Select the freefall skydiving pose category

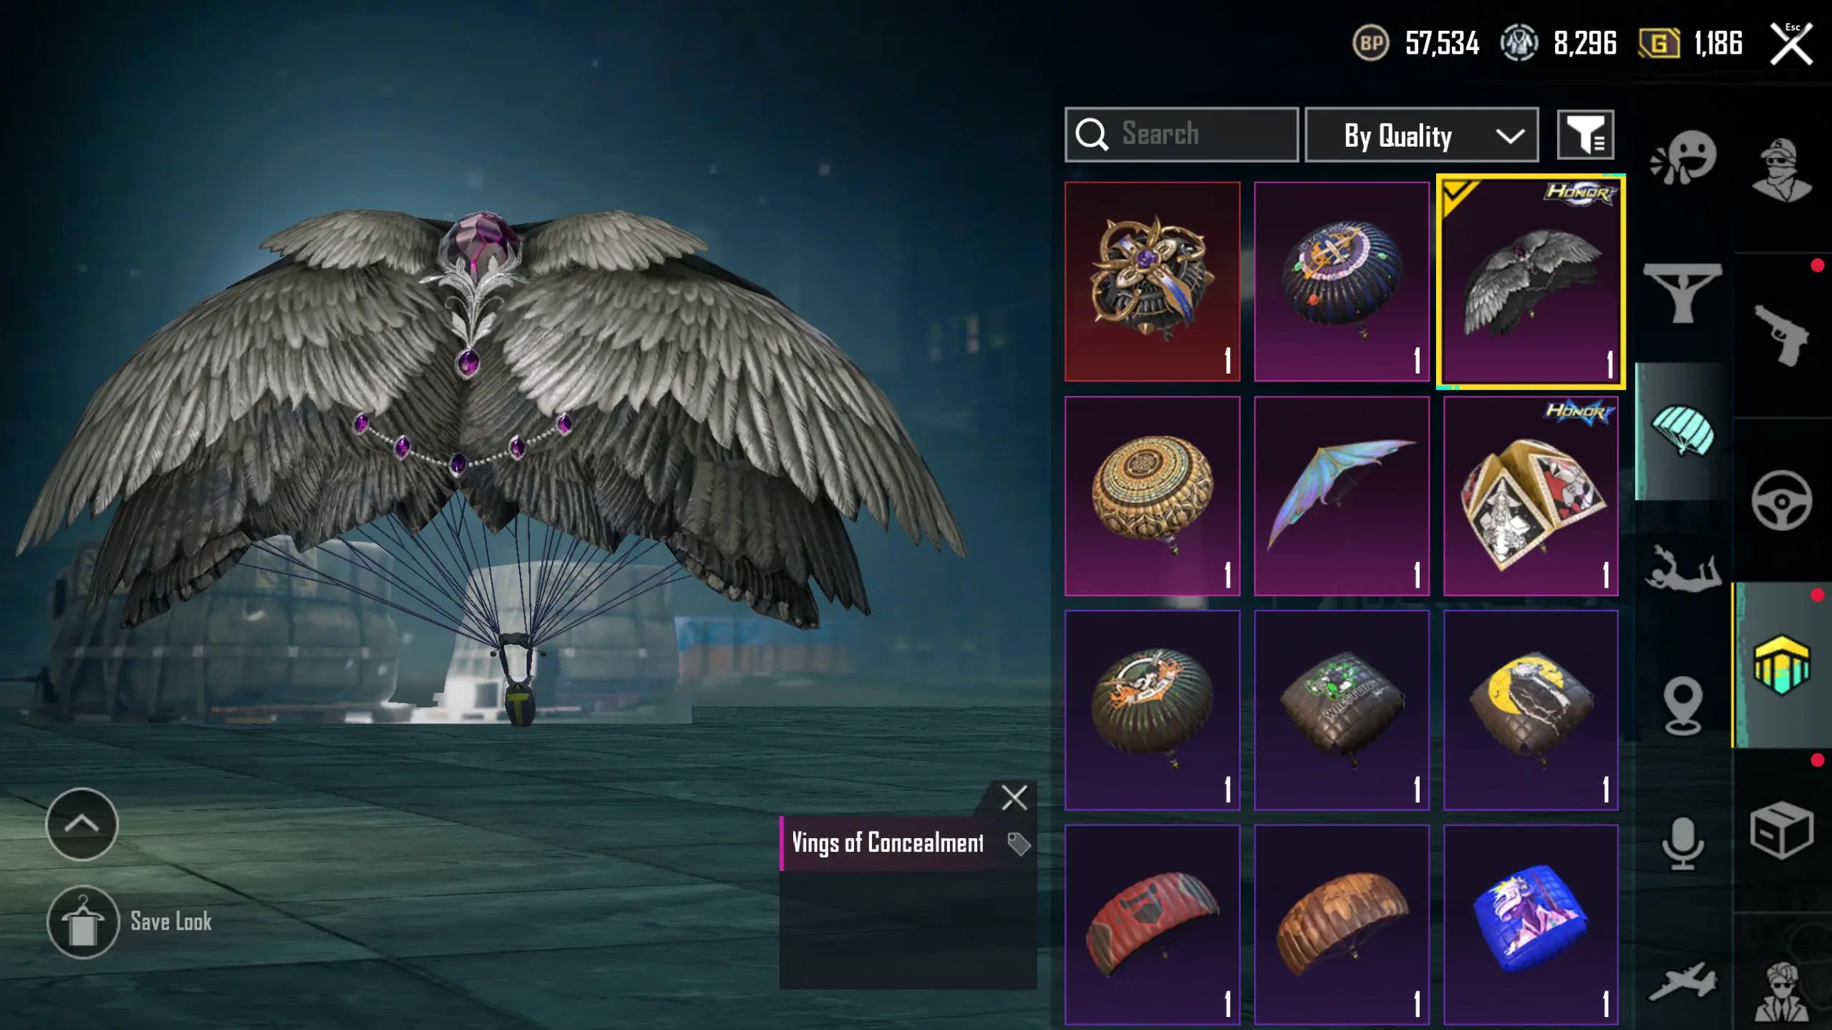[x=1683, y=569]
